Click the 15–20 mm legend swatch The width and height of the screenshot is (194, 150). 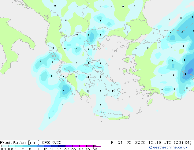tap(48, 146)
